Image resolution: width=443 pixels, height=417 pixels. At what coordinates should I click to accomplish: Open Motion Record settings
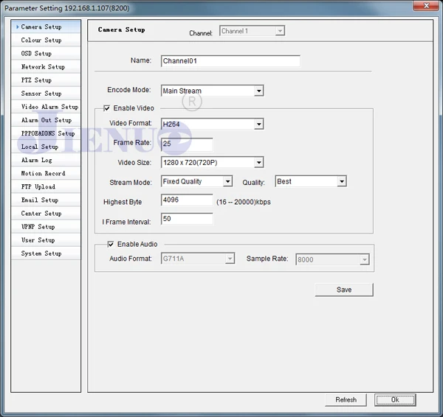pyautogui.click(x=46, y=173)
